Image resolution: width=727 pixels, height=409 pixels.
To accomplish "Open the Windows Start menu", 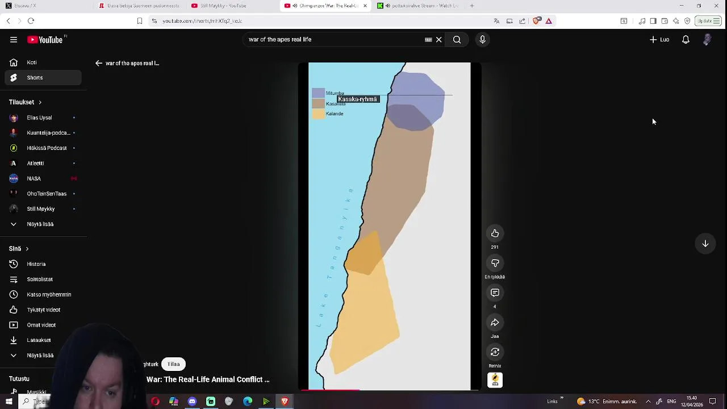I will [x=9, y=402].
